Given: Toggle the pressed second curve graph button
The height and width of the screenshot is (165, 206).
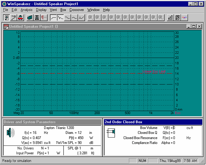Looking at the screenshot, I should (x=60, y=17).
